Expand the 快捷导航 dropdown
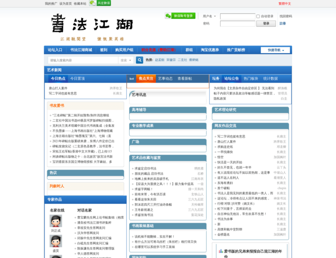The height and width of the screenshot is (258, 336). [275, 50]
